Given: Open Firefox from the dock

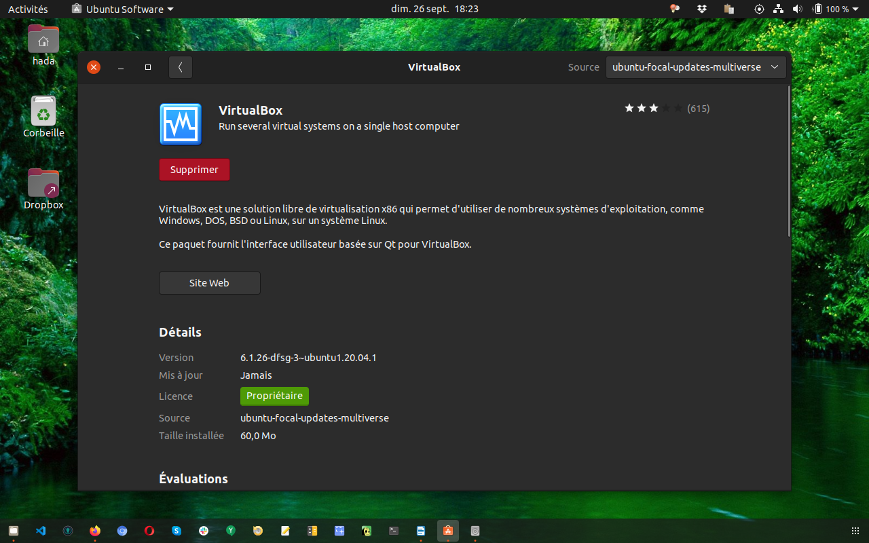Looking at the screenshot, I should pos(95,531).
